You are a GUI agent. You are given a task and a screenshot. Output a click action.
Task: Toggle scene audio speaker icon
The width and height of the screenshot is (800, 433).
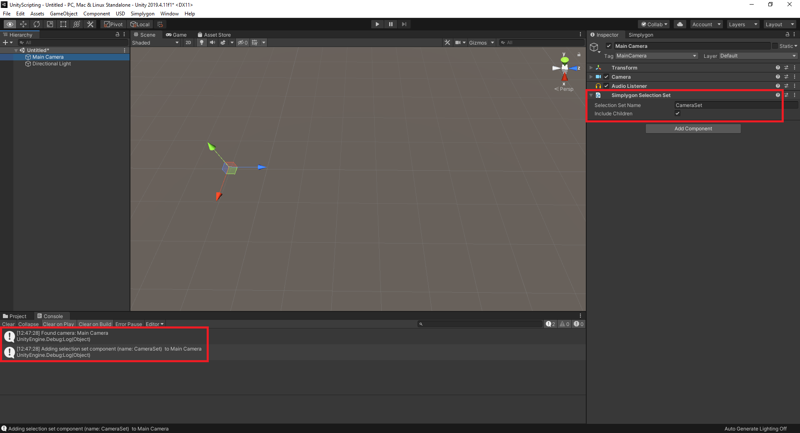212,42
